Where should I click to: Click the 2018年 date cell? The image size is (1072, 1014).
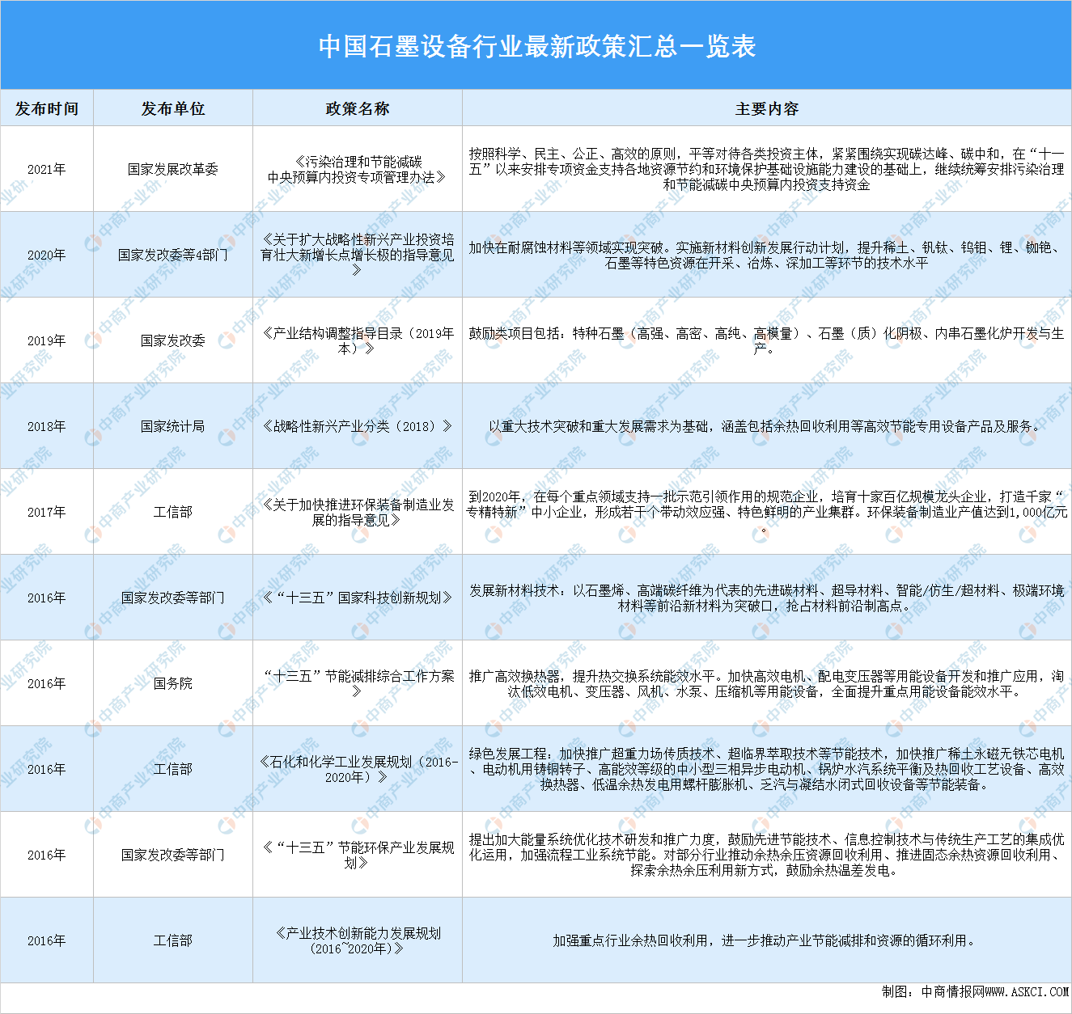[47, 426]
